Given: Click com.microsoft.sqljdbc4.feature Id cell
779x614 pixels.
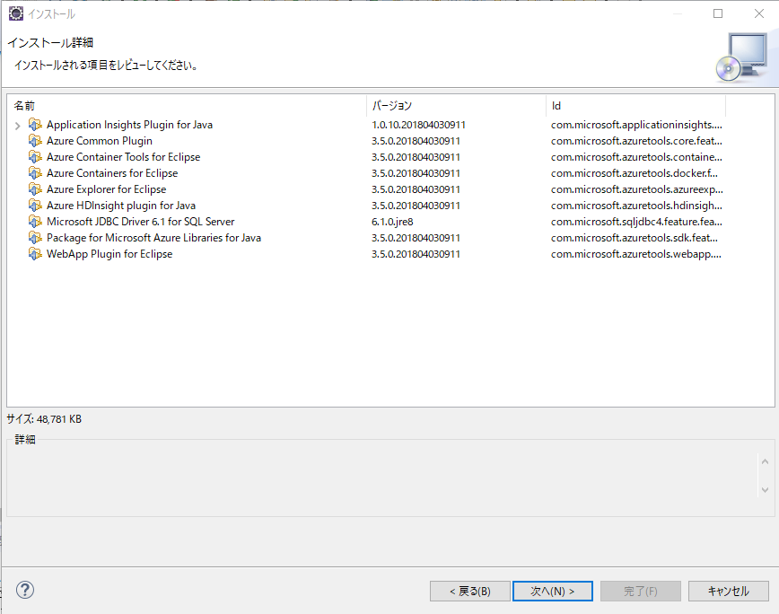Looking at the screenshot, I should (x=636, y=222).
